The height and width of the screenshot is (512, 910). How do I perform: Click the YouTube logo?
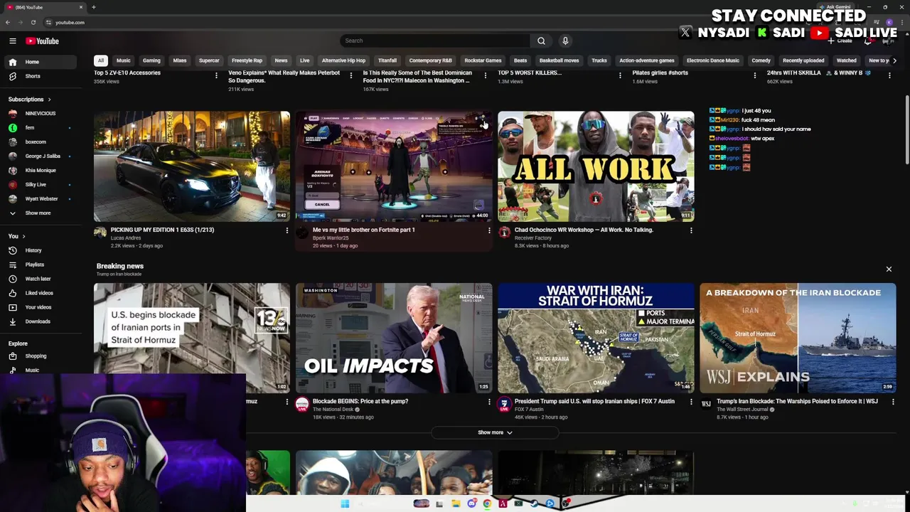pyautogui.click(x=43, y=41)
